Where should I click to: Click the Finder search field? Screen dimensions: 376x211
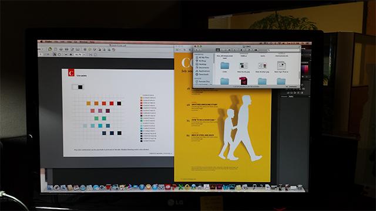[x=283, y=50]
